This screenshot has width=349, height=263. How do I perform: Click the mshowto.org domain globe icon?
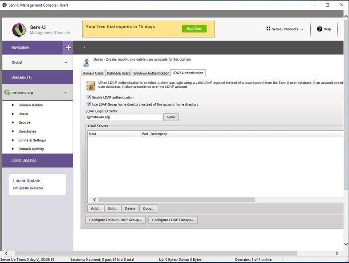[7, 92]
